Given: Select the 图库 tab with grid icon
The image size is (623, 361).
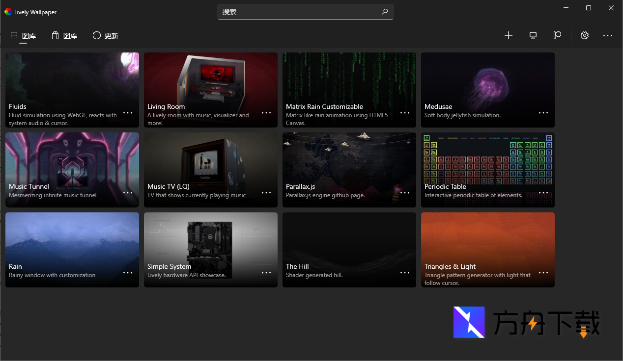Looking at the screenshot, I should (x=23, y=35).
